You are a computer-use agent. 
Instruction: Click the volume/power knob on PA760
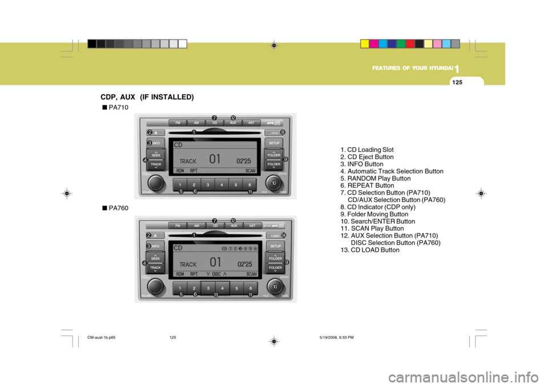[155, 287]
